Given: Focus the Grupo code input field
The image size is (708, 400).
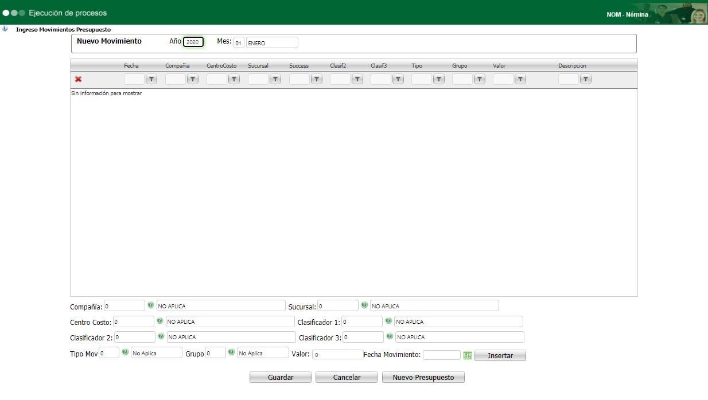Looking at the screenshot, I should point(215,353).
